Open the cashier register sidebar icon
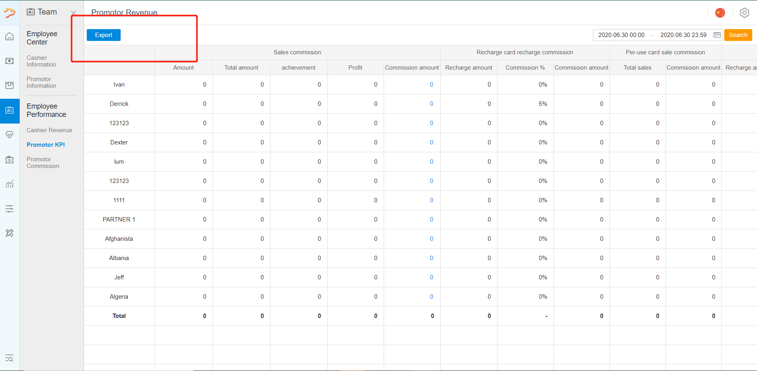 coord(9,61)
